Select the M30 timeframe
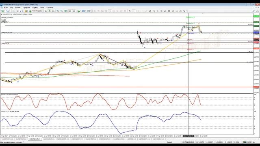The width and height of the screenshot is (260, 146). click(x=106, y=11)
